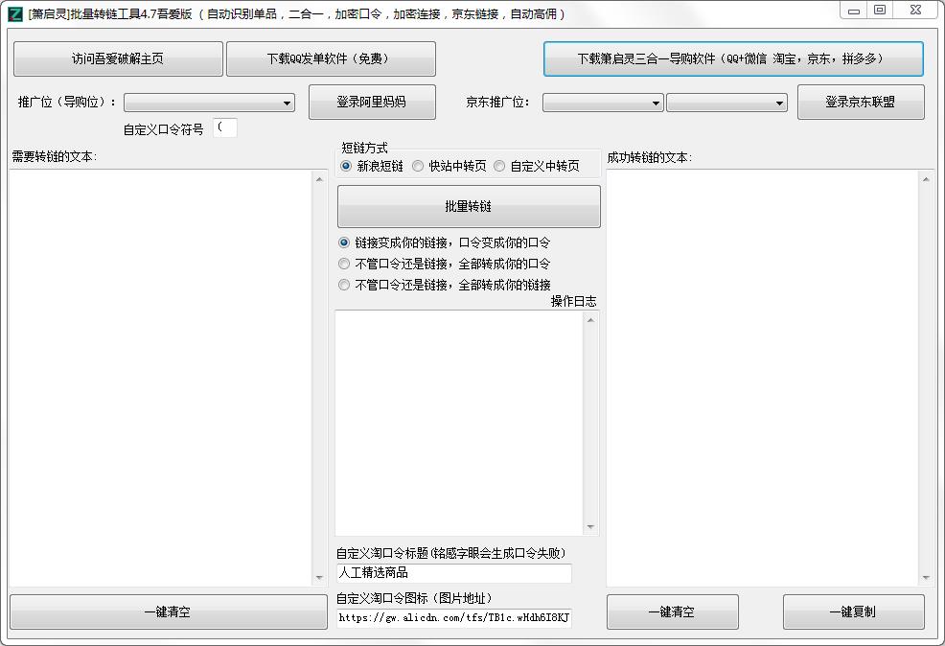
Task: Click the 登录京东联盟 button
Action: click(860, 102)
